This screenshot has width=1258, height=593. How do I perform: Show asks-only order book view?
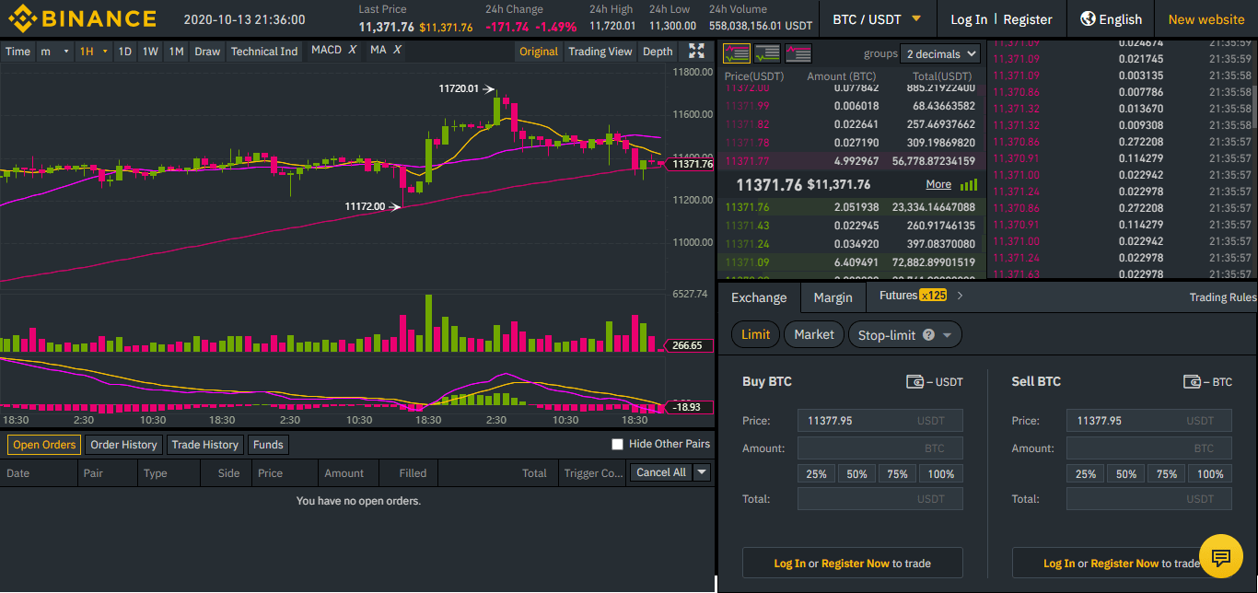pyautogui.click(x=798, y=53)
